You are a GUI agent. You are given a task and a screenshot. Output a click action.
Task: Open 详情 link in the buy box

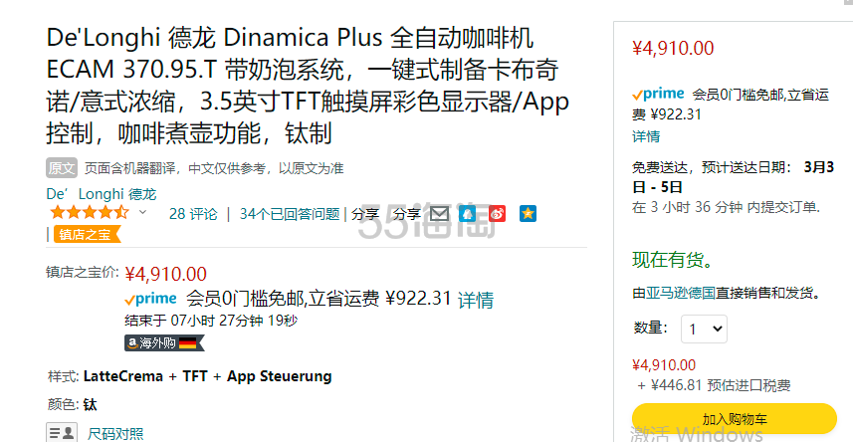click(646, 136)
